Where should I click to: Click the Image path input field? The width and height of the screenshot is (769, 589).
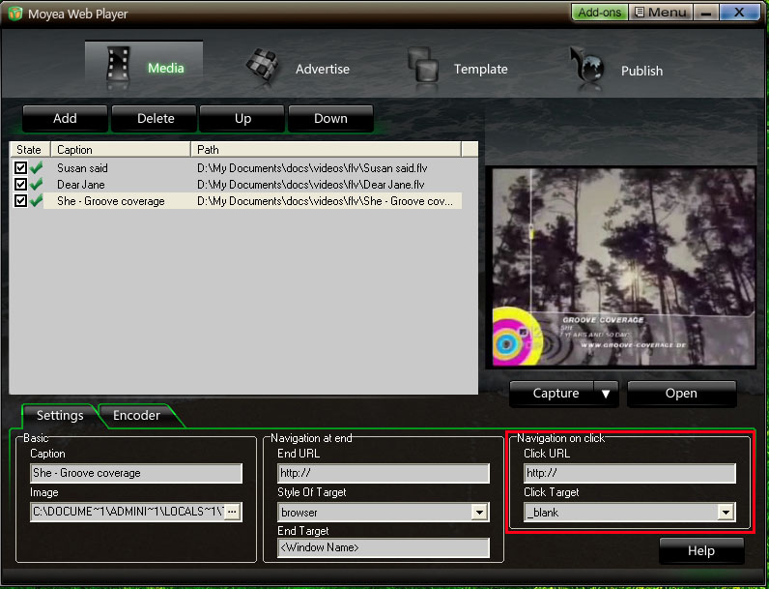pyautogui.click(x=127, y=512)
